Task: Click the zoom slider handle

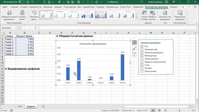Action: [179, 110]
